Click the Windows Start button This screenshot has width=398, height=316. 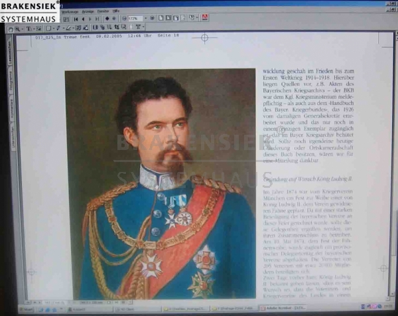[26, 309]
